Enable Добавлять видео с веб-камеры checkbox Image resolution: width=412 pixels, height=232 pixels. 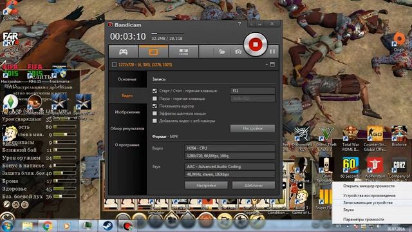154,121
